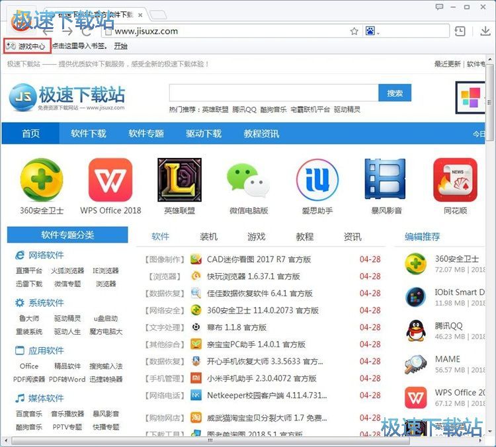Click the 【数据恢复】 tag beside 开心手机恢复大师
The image size is (496, 447).
pyautogui.click(x=165, y=361)
